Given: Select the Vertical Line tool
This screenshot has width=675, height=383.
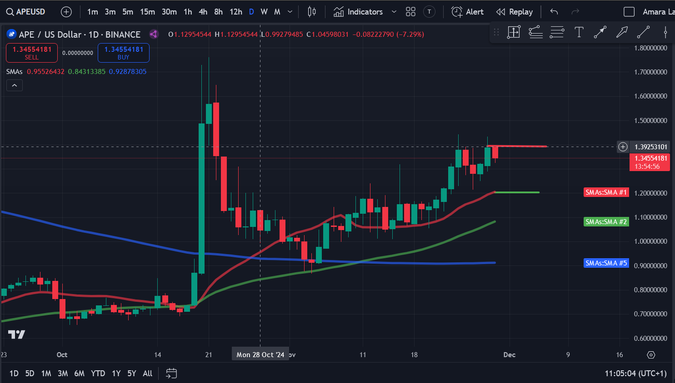Looking at the screenshot, I should coord(665,32).
